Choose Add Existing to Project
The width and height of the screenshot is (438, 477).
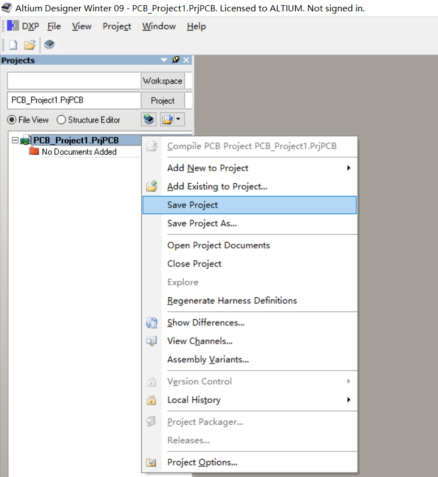[x=249, y=187]
